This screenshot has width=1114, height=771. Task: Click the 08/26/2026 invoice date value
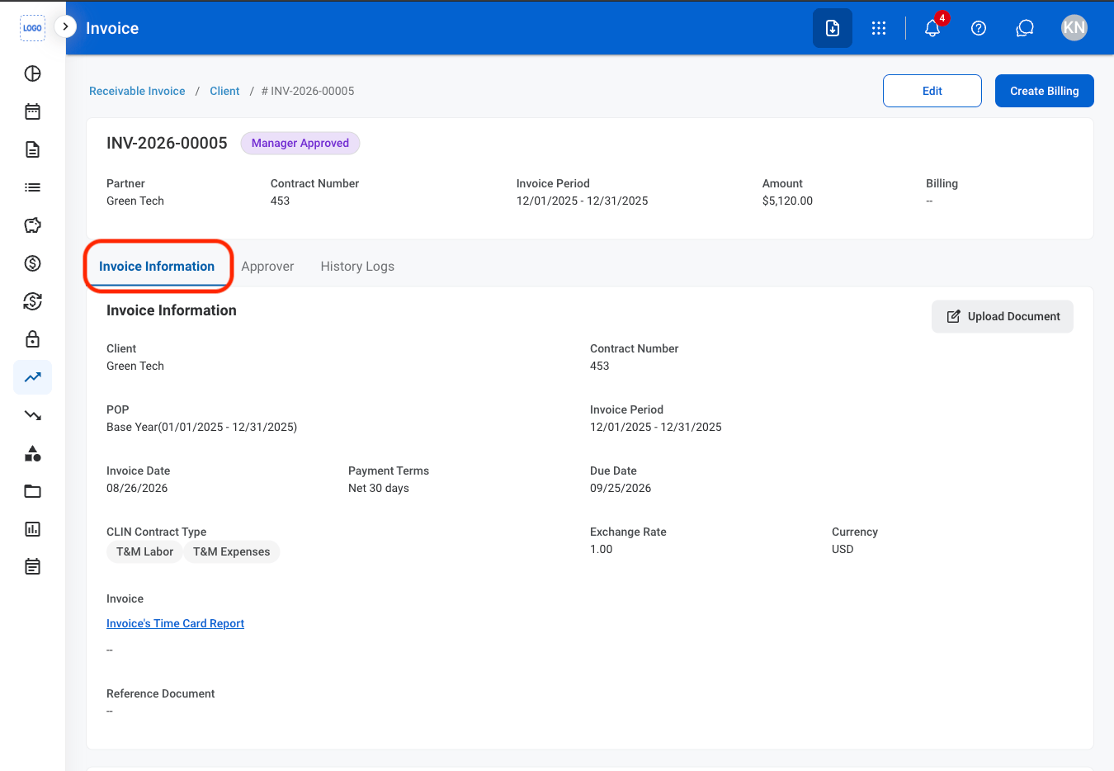click(137, 488)
